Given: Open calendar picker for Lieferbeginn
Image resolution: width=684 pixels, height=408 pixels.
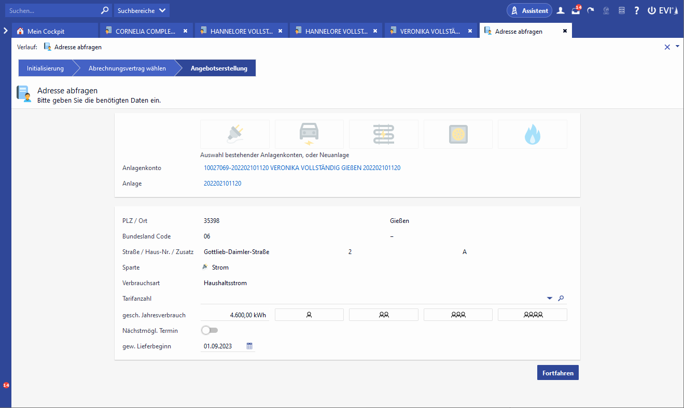Looking at the screenshot, I should click(249, 346).
